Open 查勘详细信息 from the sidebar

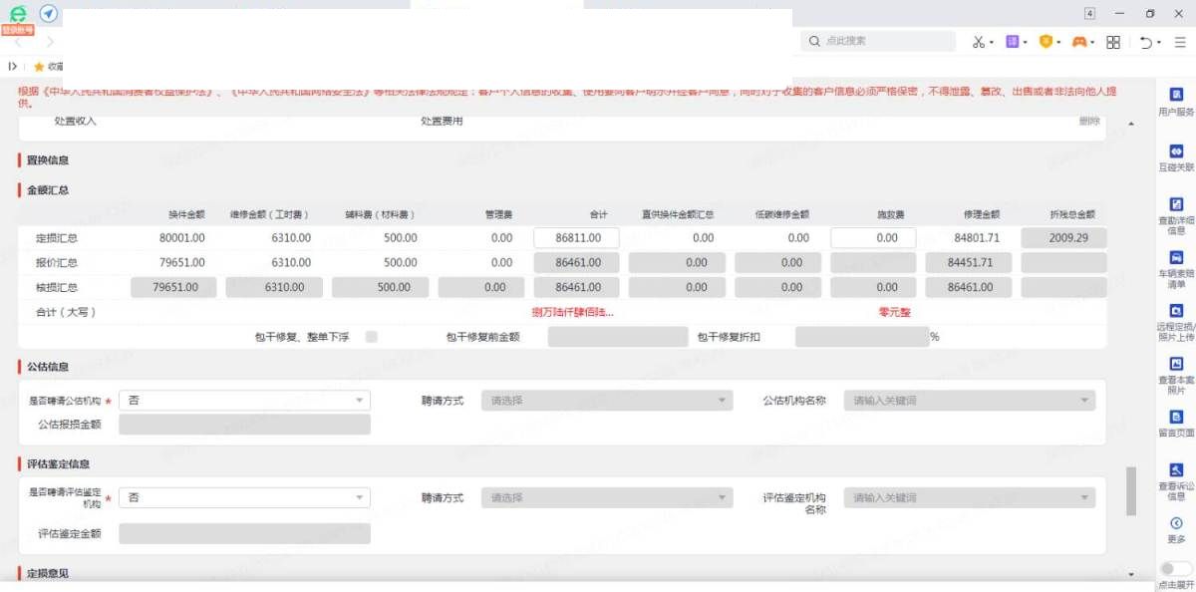(x=1176, y=204)
